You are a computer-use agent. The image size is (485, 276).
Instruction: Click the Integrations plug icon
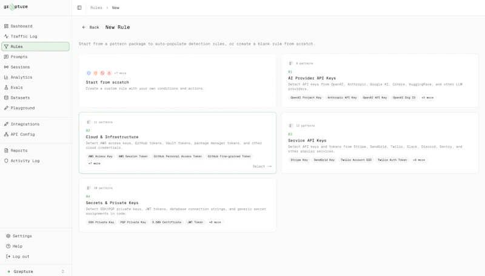point(6,124)
